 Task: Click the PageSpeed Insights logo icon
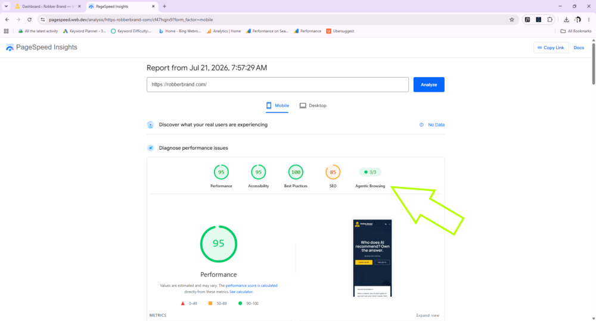pyautogui.click(x=10, y=48)
